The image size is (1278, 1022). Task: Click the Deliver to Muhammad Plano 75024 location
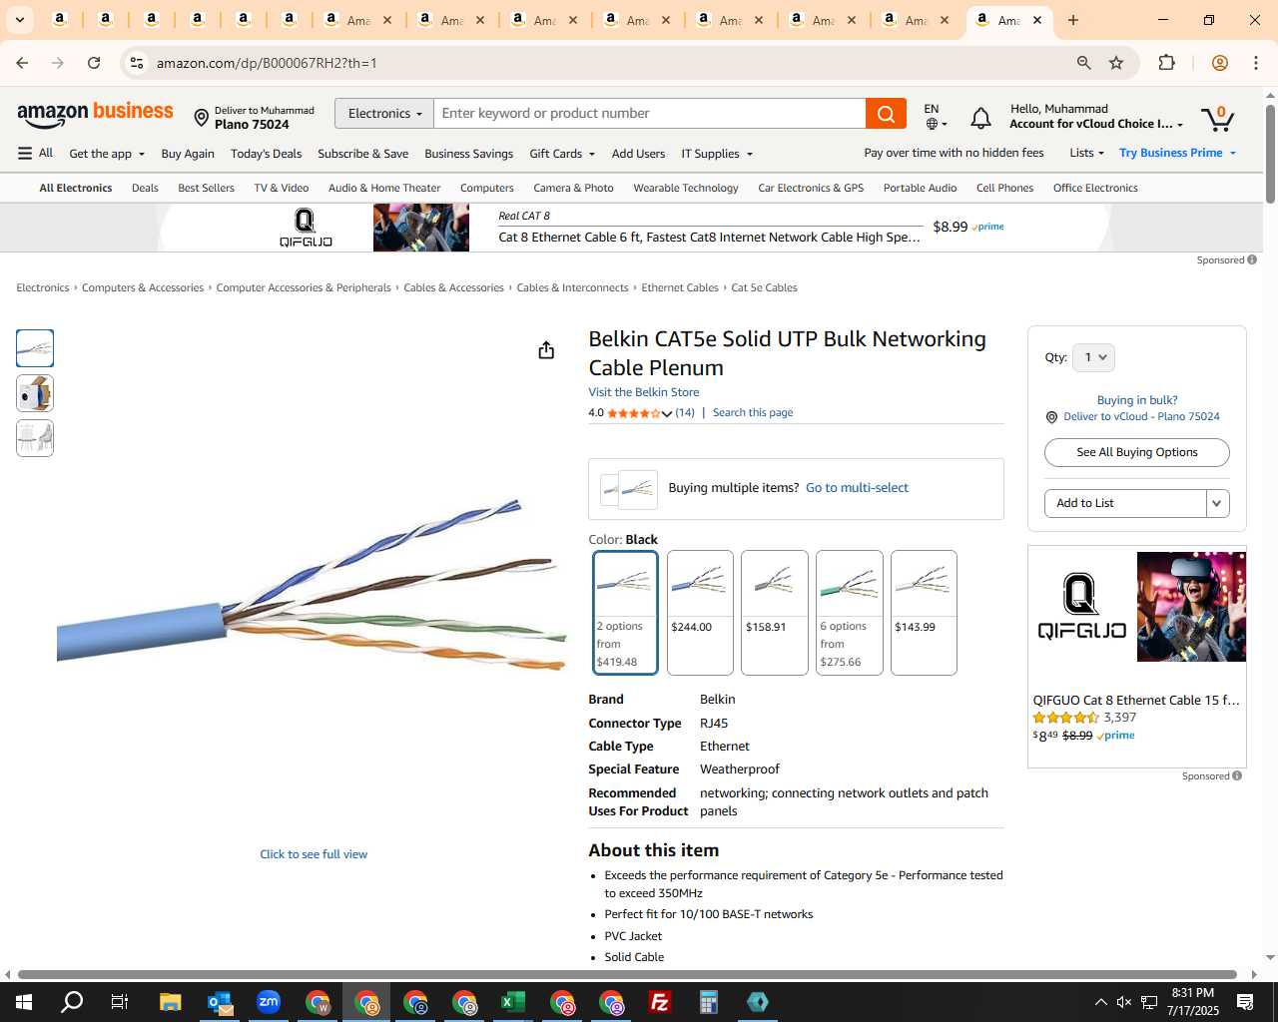point(255,118)
